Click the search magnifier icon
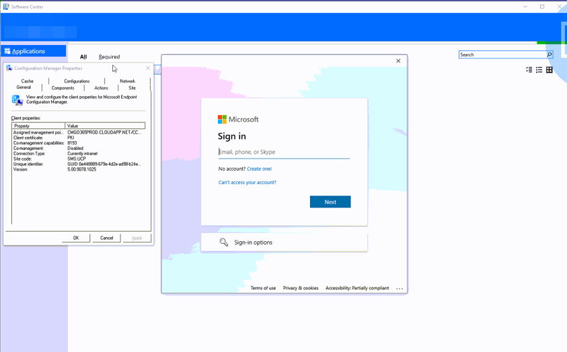The width and height of the screenshot is (567, 352). coord(550,54)
